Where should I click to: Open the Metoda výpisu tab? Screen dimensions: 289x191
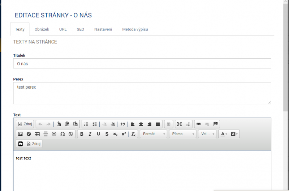(x=135, y=29)
